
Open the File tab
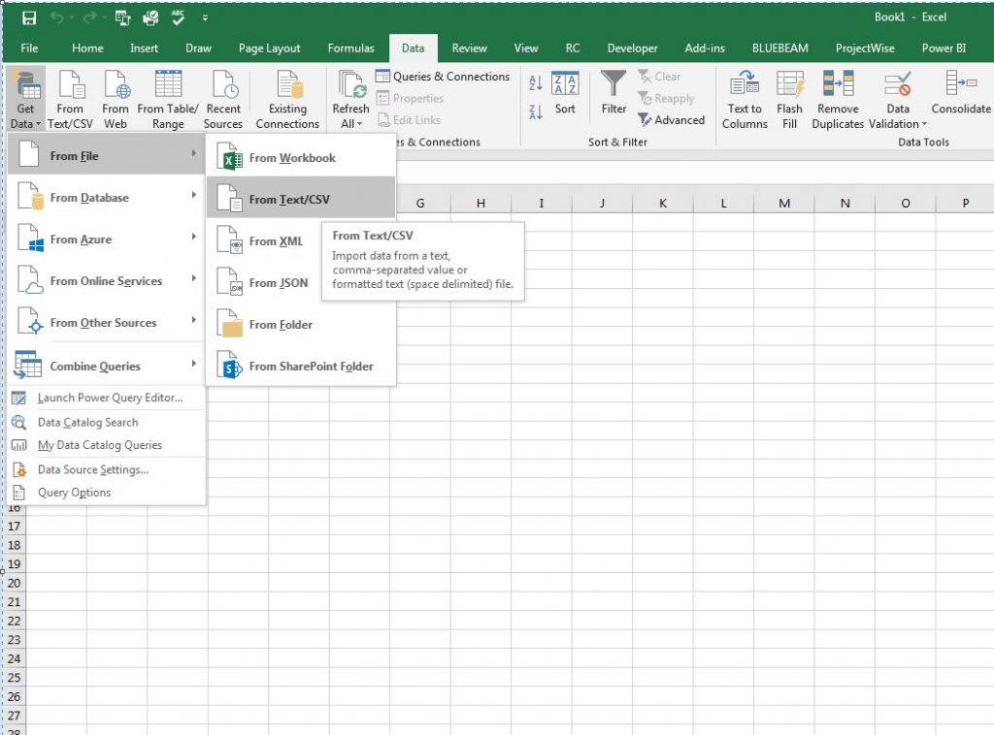click(29, 48)
